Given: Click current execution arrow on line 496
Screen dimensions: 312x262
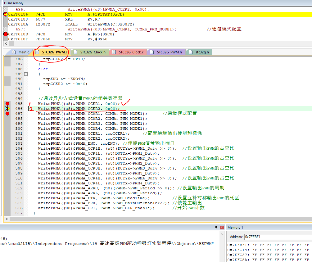Looking at the screenshot, I should [x=7, y=109].
